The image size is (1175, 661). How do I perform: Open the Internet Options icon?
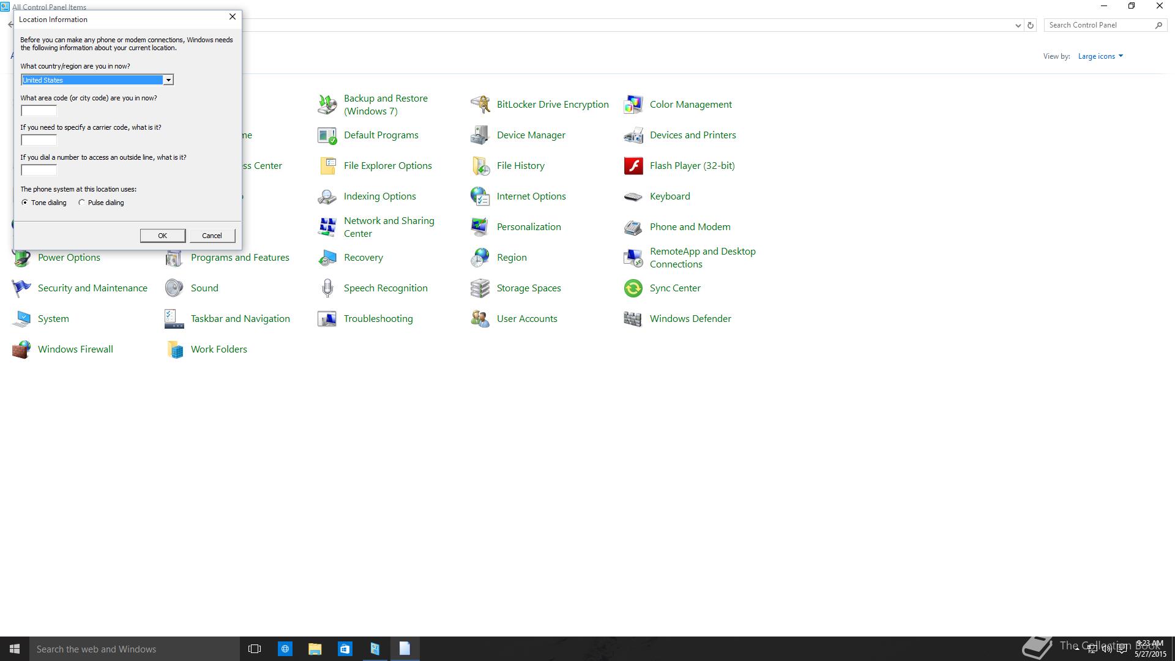480,196
